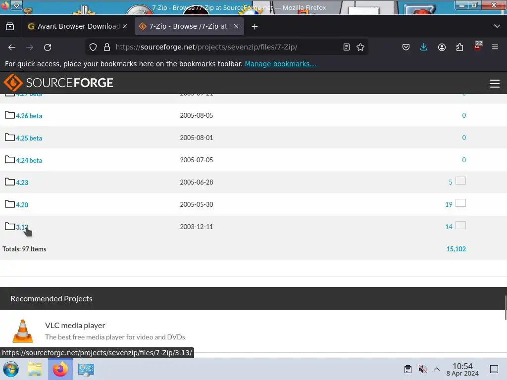Open the Firefox application menu
The height and width of the screenshot is (380, 507).
point(495,47)
